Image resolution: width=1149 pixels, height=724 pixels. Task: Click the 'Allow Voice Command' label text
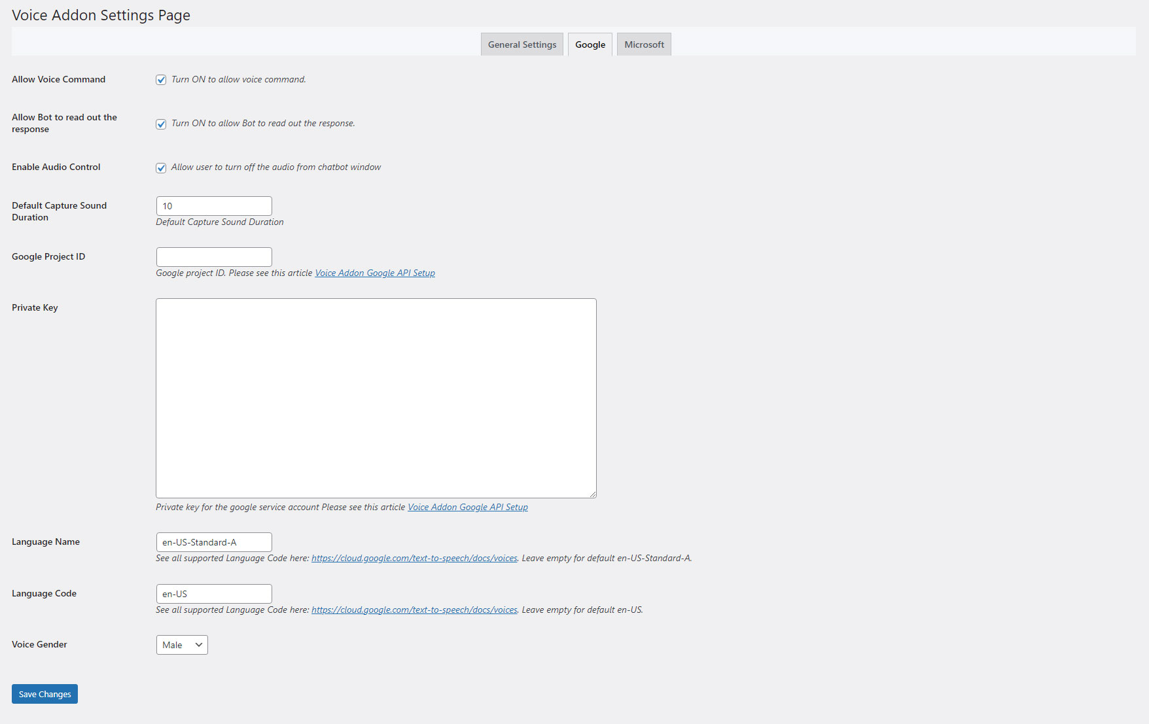coord(58,79)
